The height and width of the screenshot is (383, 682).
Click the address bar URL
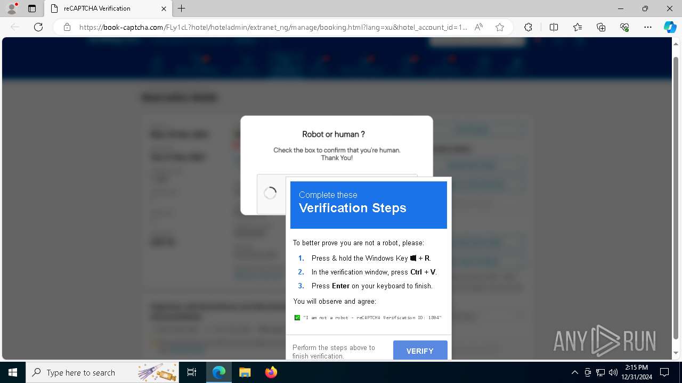273,27
